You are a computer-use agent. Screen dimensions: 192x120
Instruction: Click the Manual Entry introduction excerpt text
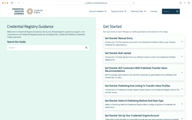coord(140,44)
